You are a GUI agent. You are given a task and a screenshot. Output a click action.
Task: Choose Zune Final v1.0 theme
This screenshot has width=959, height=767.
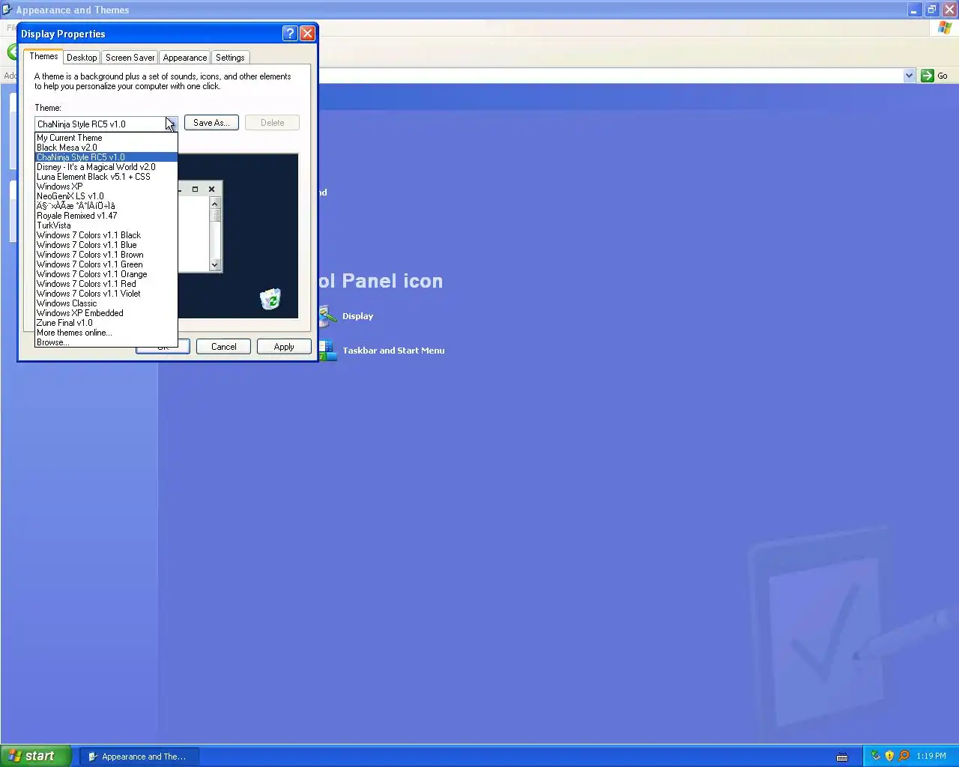[x=106, y=323]
